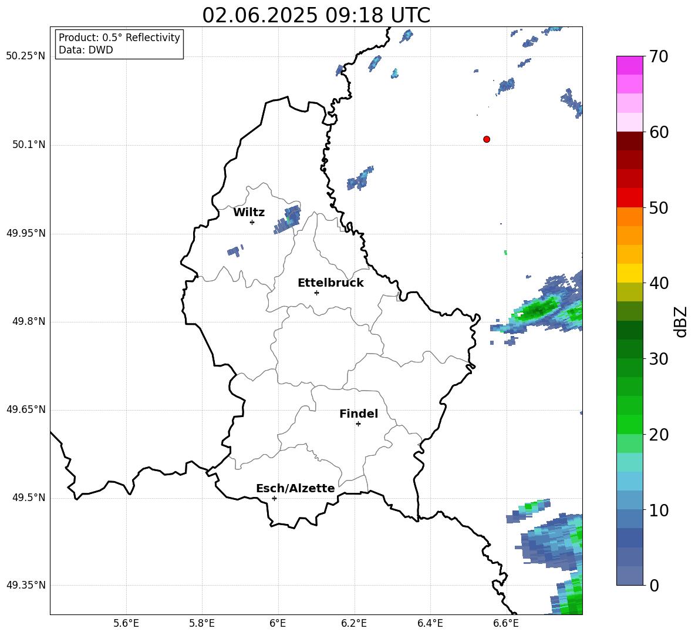
Task: Click the 6°E longitude label
Action: coord(278,623)
